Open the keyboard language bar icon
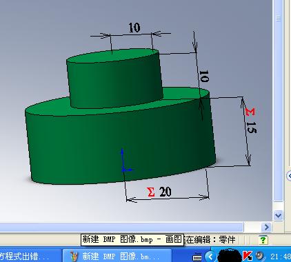The image size is (291, 262). coord(197,256)
